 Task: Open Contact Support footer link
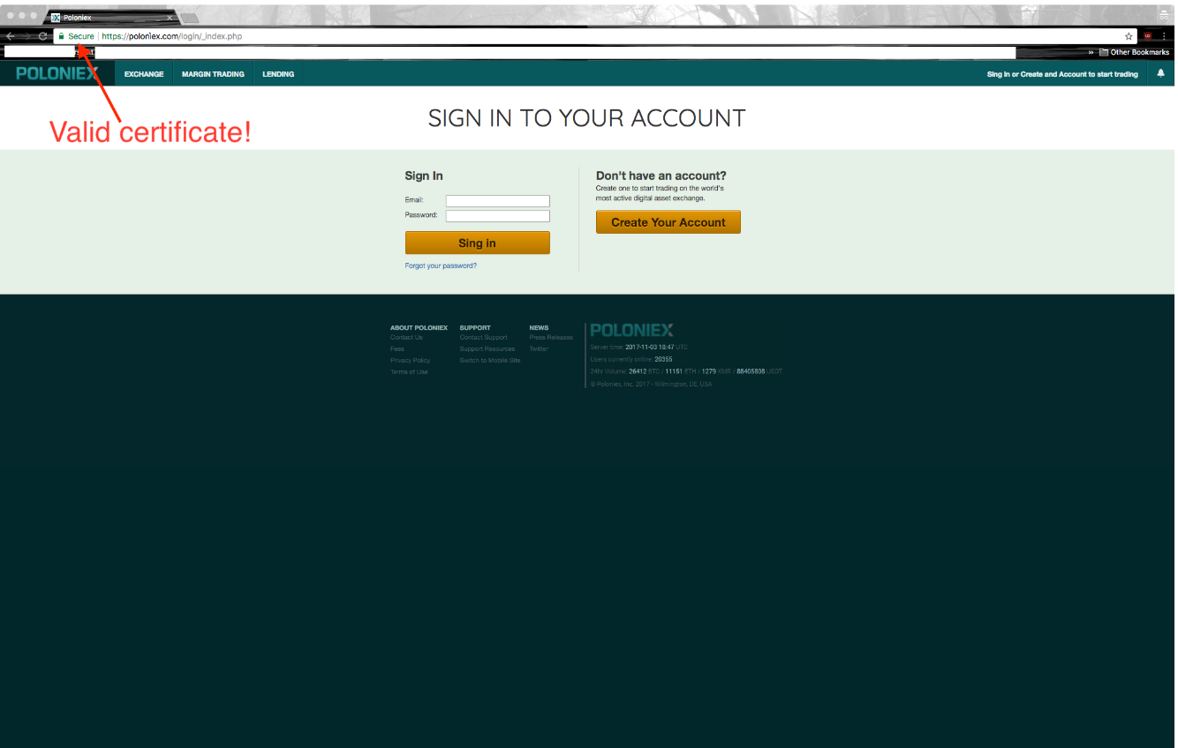(484, 338)
